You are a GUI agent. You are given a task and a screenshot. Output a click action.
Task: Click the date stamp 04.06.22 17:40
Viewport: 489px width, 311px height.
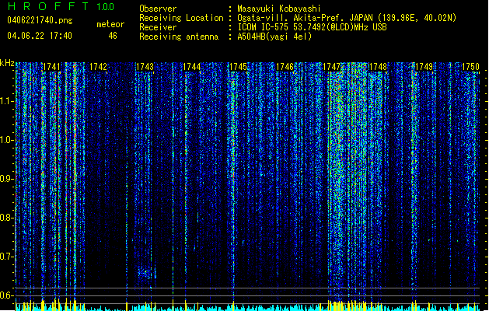tap(40, 36)
